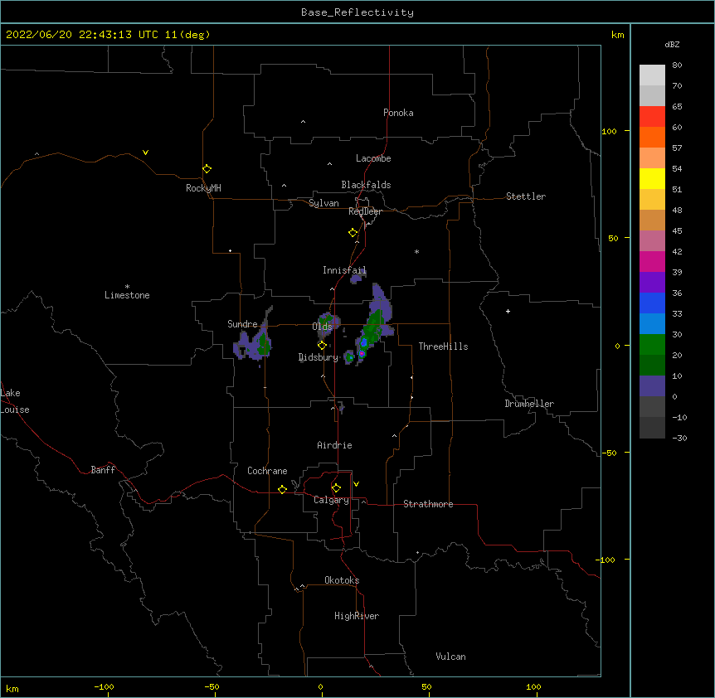Click the 80 value on dBZ scale
The width and height of the screenshot is (715, 698).
677,65
